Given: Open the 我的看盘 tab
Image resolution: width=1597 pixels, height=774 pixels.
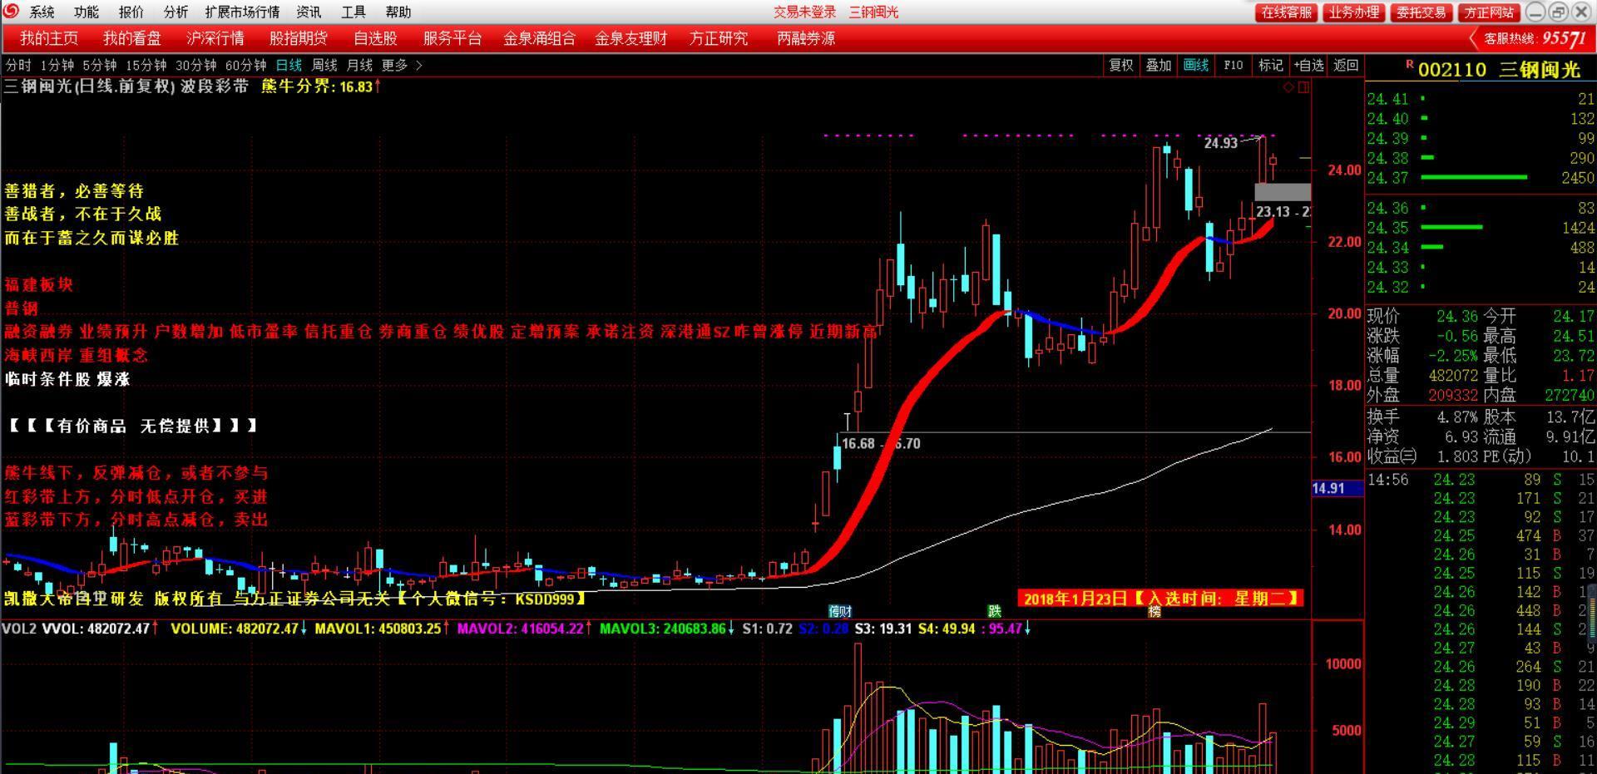Looking at the screenshot, I should 132,38.
